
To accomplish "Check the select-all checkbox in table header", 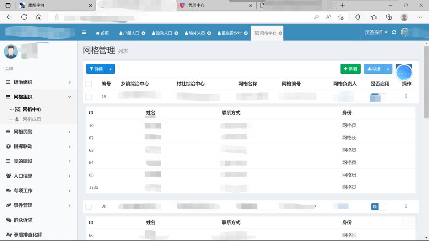I will coord(89,84).
